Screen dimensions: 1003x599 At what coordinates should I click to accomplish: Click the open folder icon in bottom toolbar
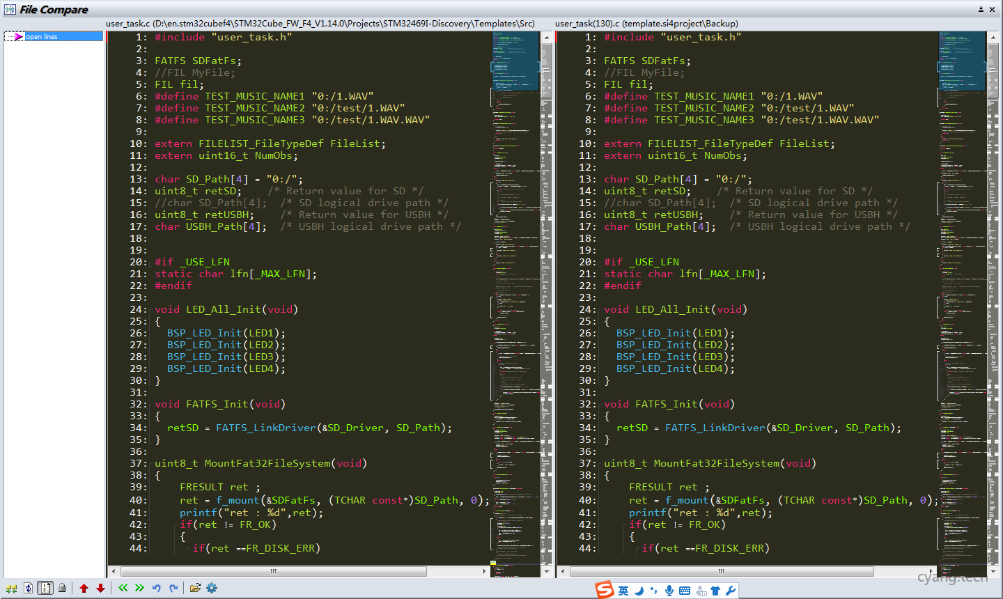(x=195, y=589)
